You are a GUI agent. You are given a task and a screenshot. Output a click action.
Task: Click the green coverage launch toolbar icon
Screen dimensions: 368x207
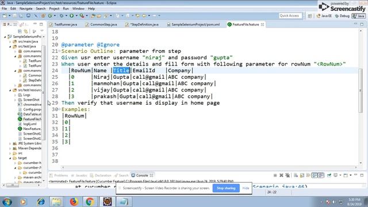(x=50, y=16)
